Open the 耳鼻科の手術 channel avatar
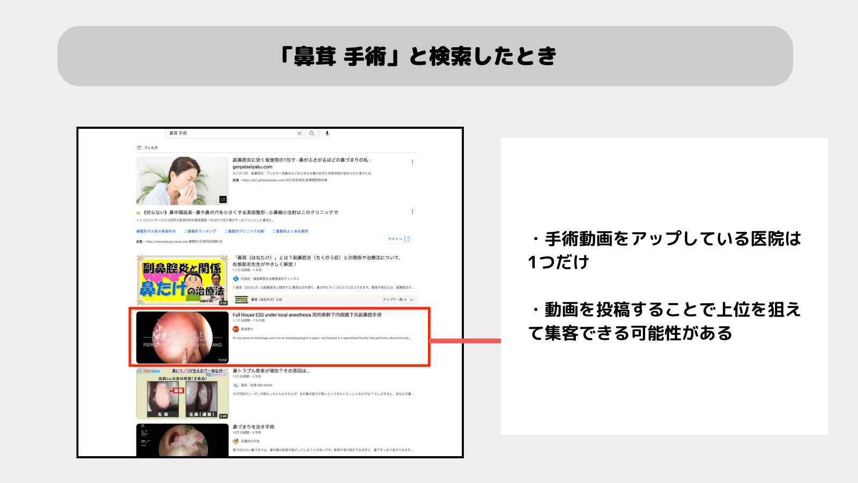This screenshot has width=858, height=483. (x=235, y=441)
